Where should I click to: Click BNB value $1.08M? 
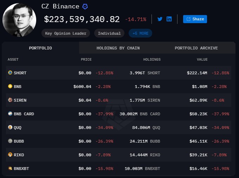click(200, 87)
